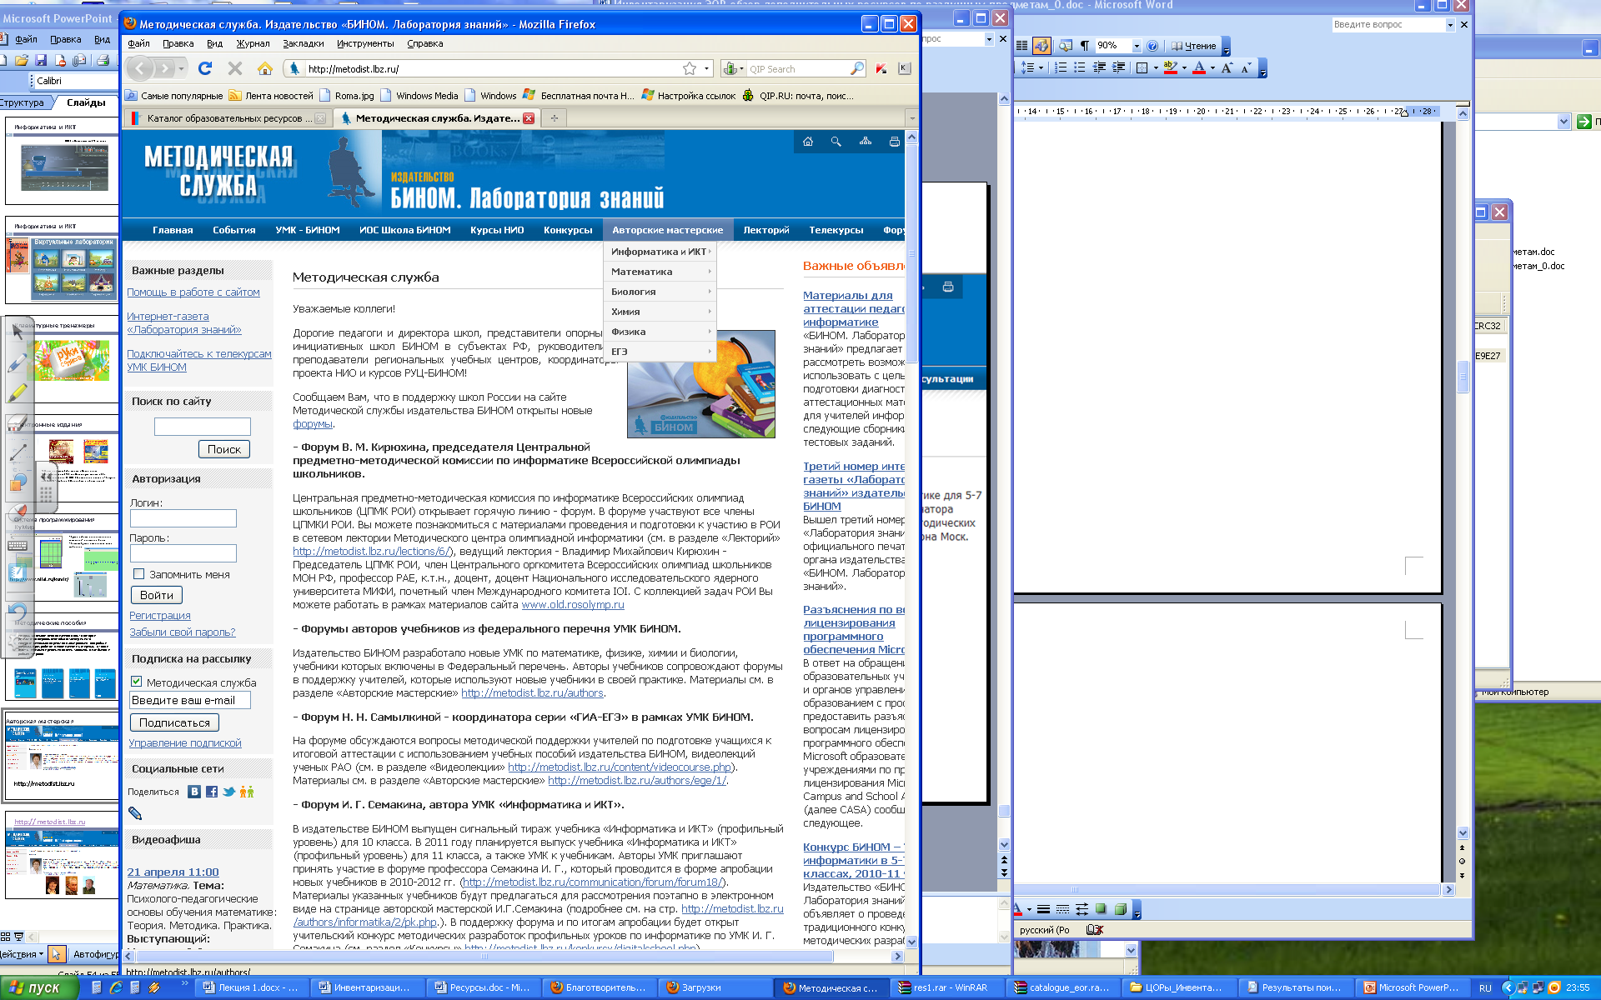
Task: Click the Войти login button
Action: point(157,595)
